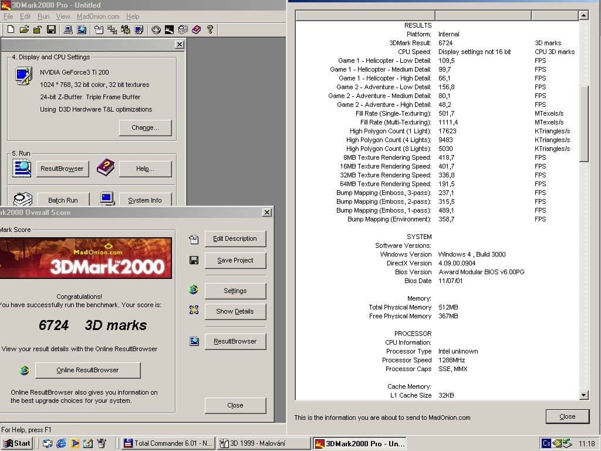The height and width of the screenshot is (451, 601).
Task: Click scroll up arrow of results list
Action: 583,15
